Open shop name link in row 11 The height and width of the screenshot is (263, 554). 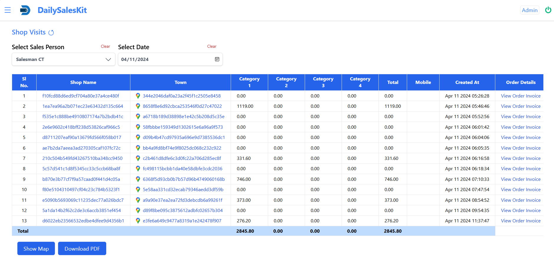point(83,200)
